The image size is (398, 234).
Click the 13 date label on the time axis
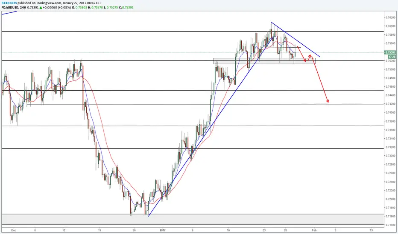372,230
